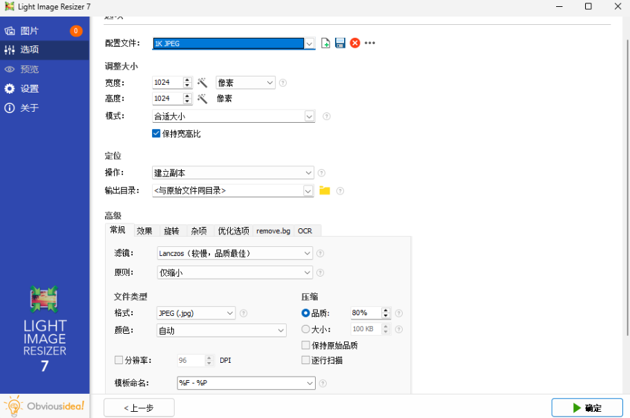The width and height of the screenshot is (630, 418).
Task: Click the height magic wand icon
Action: pos(202,99)
